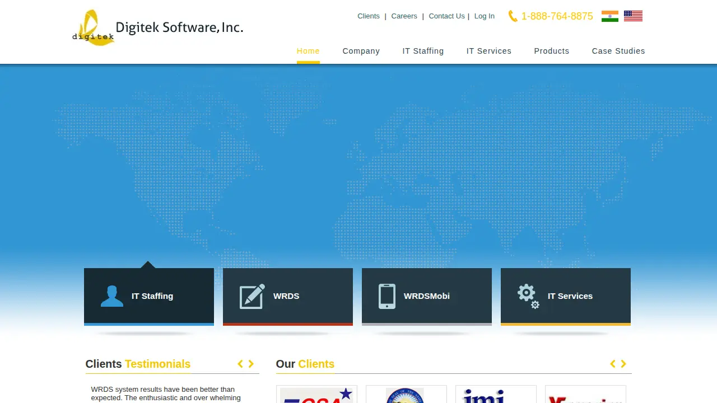Click the Log In link
This screenshot has height=403, width=717.
pyautogui.click(x=485, y=16)
